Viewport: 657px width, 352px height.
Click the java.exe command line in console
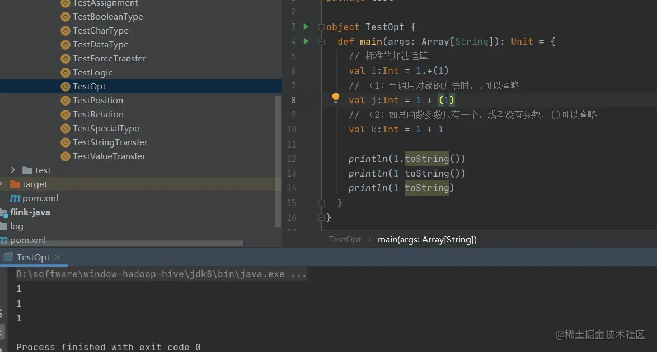(161, 274)
